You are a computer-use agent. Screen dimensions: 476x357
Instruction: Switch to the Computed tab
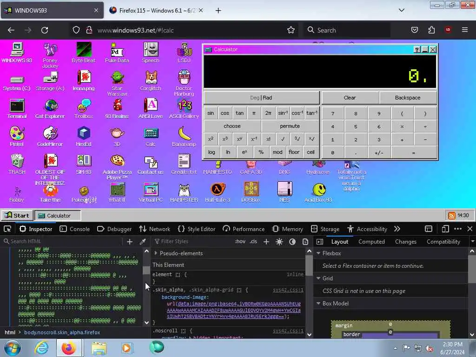click(371, 242)
